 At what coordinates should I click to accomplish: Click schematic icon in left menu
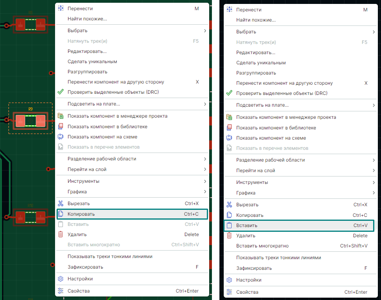pyautogui.click(x=61, y=137)
